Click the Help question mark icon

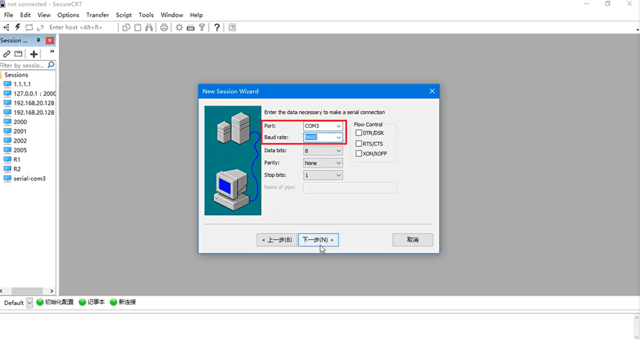pyautogui.click(x=217, y=27)
